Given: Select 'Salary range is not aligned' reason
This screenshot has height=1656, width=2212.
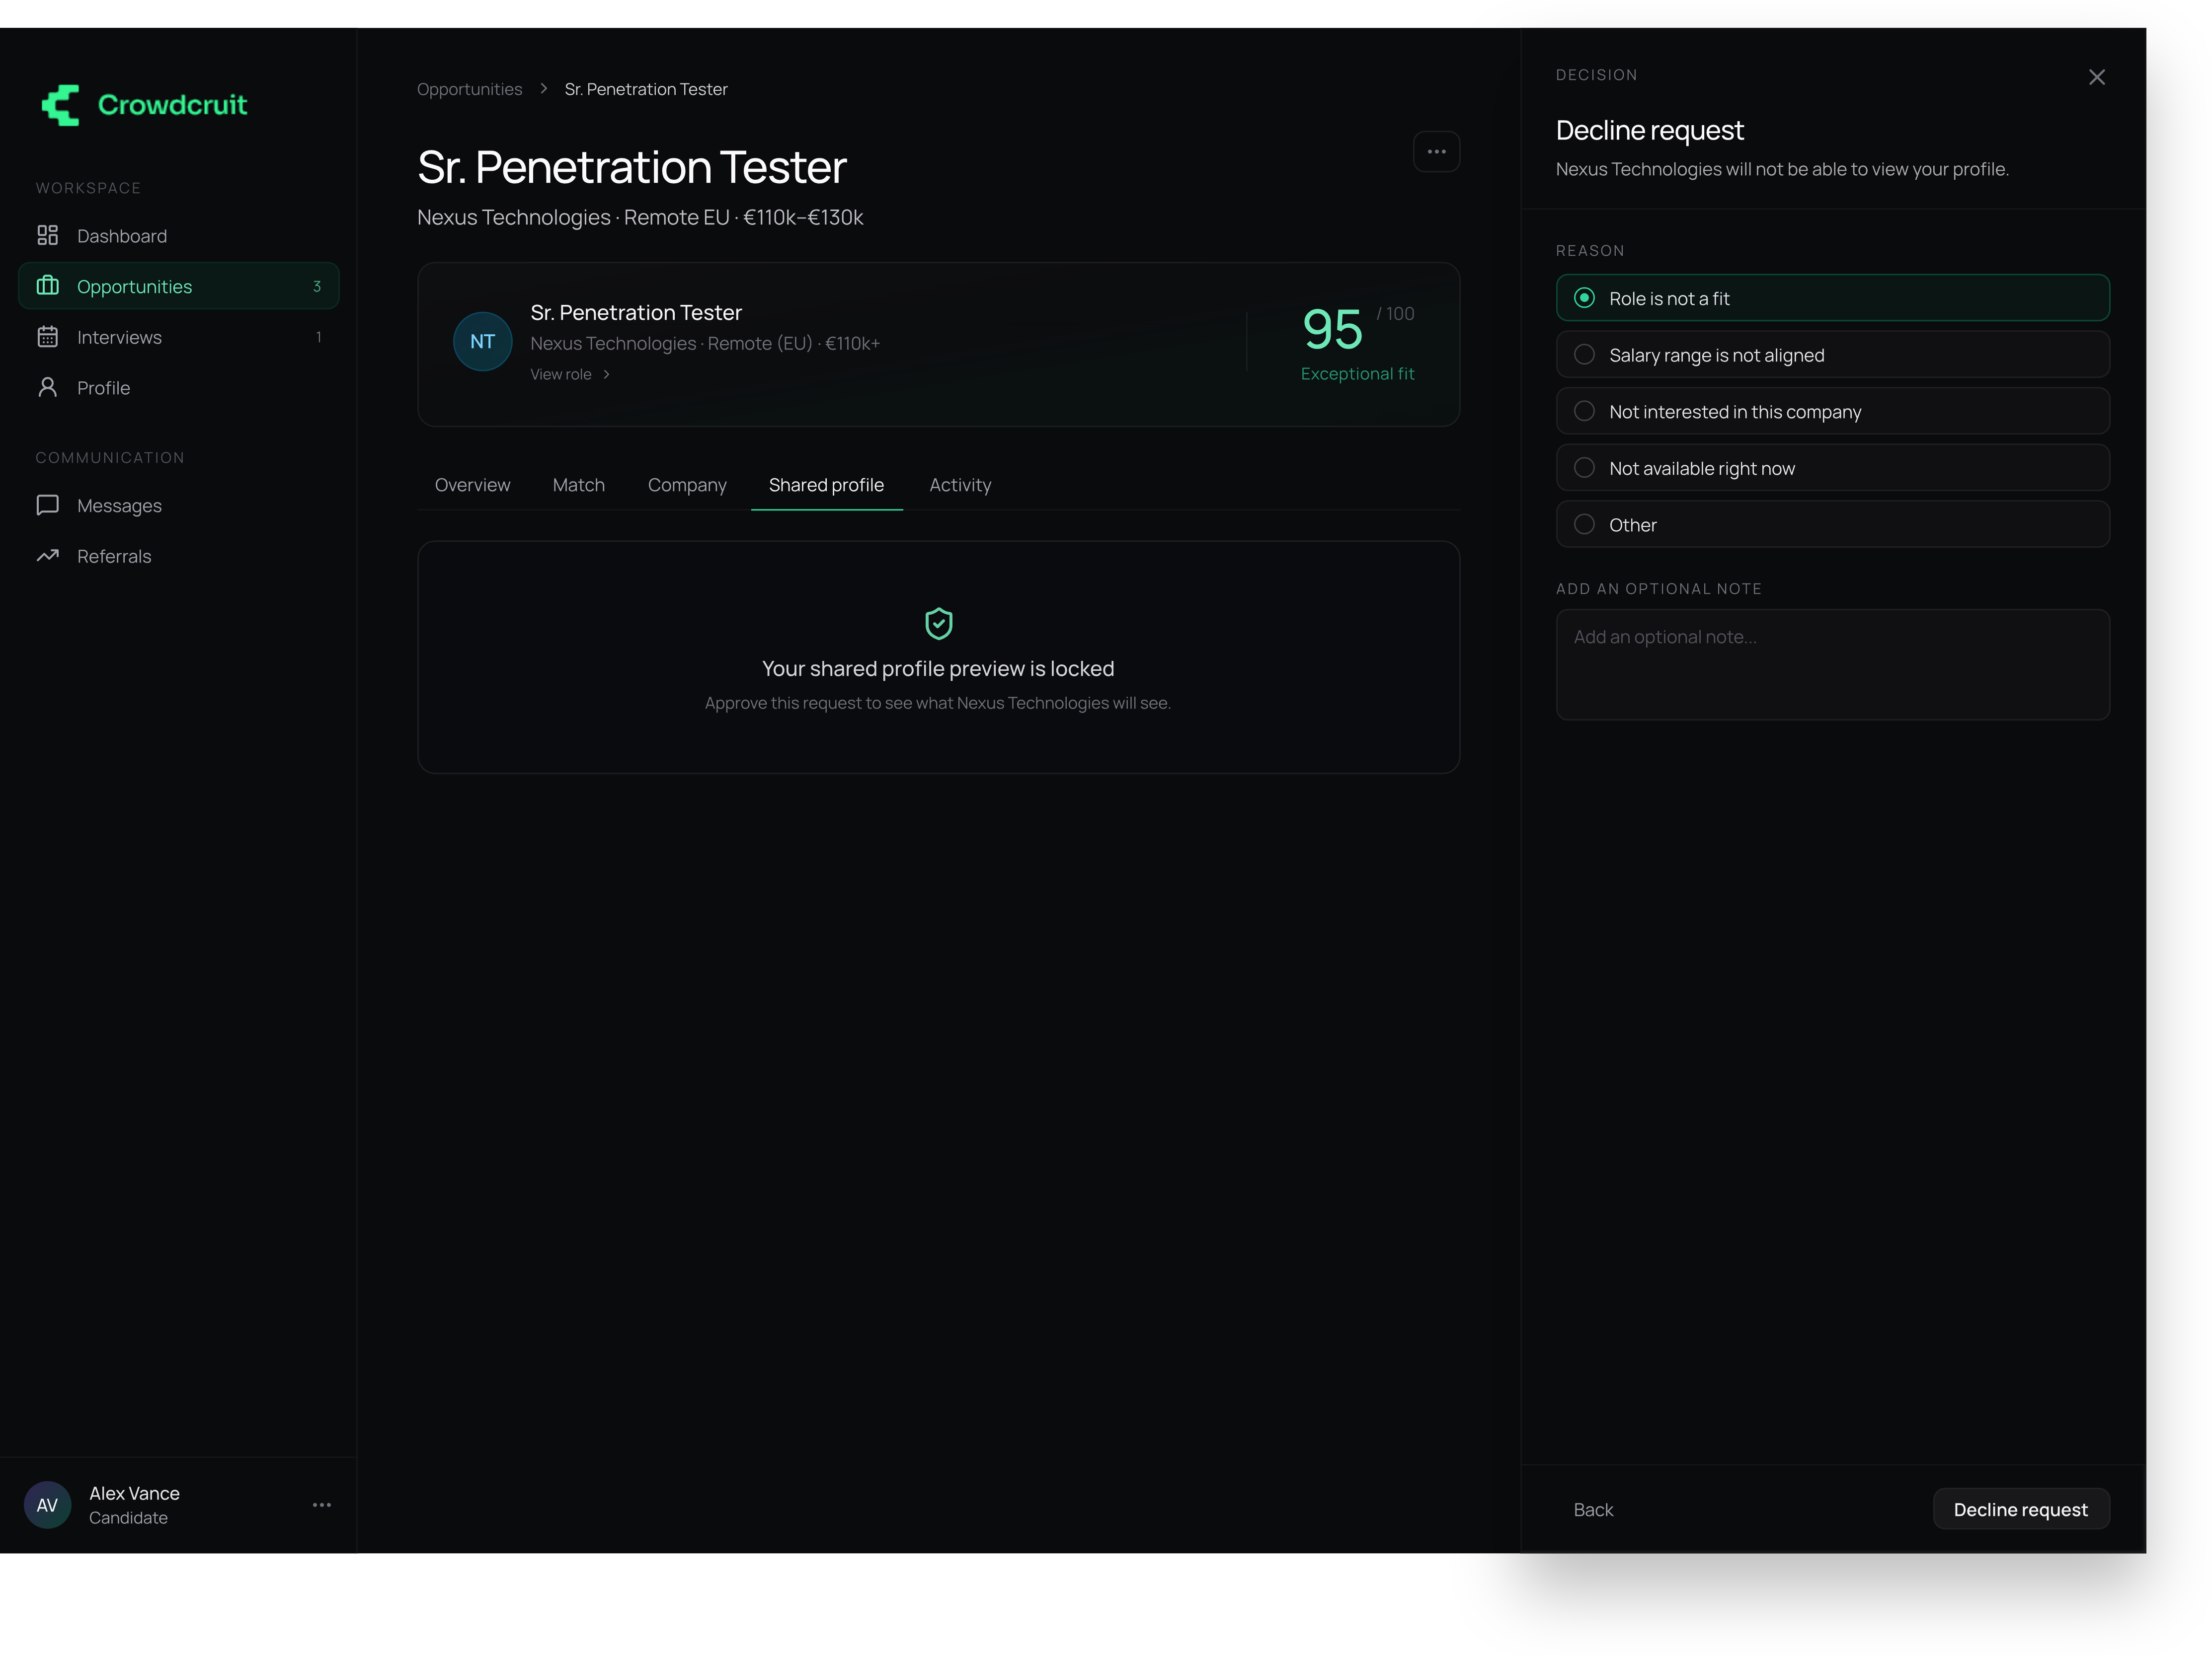Looking at the screenshot, I should [1833, 355].
